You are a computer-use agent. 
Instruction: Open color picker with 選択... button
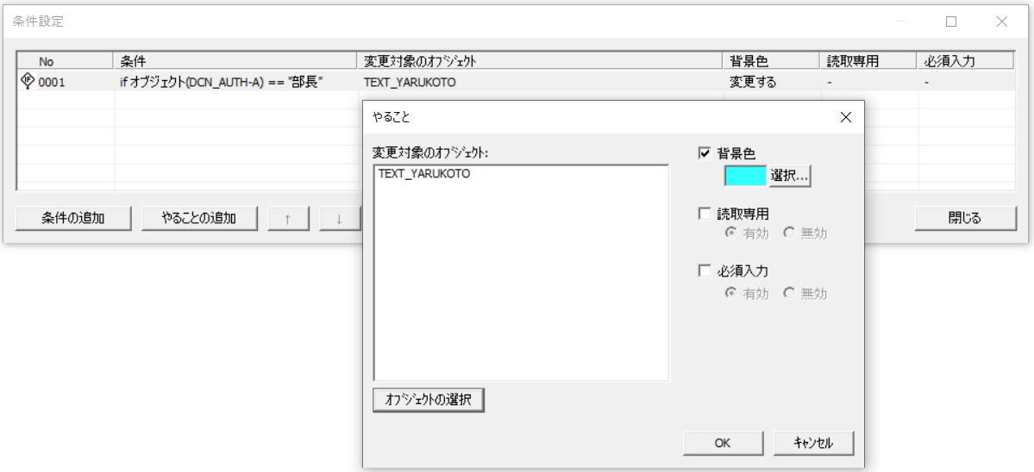(789, 177)
